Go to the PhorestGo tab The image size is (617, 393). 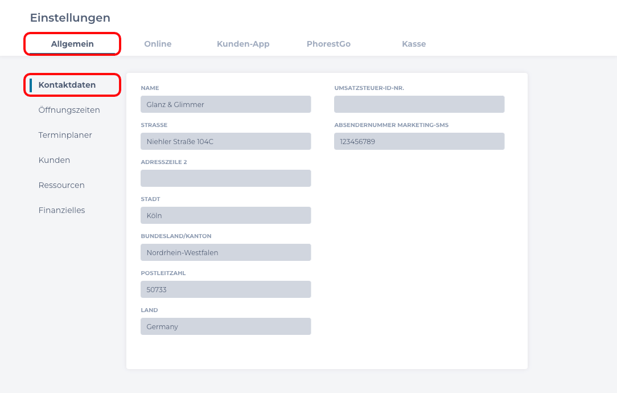pyautogui.click(x=328, y=44)
